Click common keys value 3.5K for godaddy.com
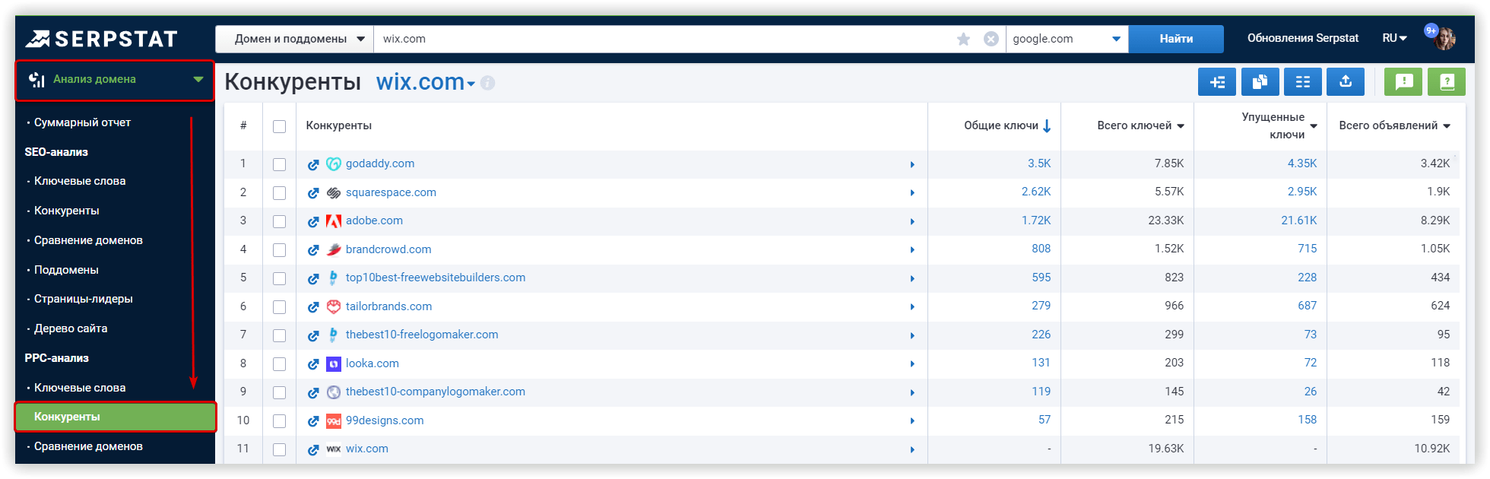Image resolution: width=1490 pixels, height=479 pixels. [x=1039, y=163]
